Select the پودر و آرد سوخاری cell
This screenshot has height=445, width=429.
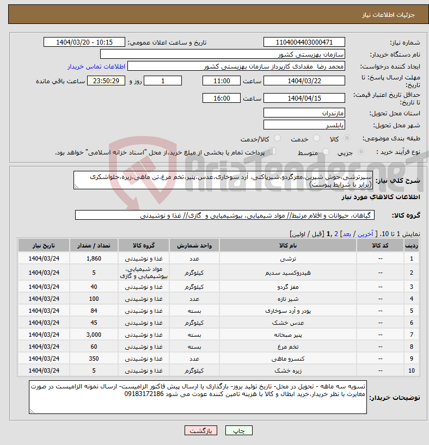click(288, 311)
